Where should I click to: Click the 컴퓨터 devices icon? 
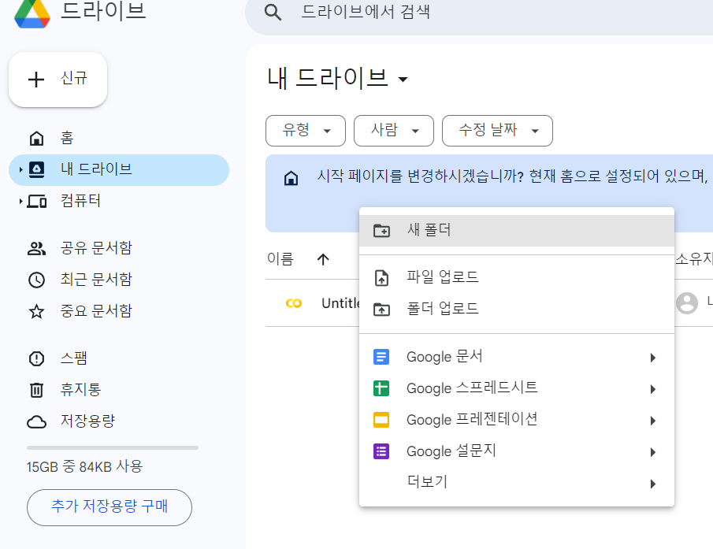pyautogui.click(x=36, y=201)
